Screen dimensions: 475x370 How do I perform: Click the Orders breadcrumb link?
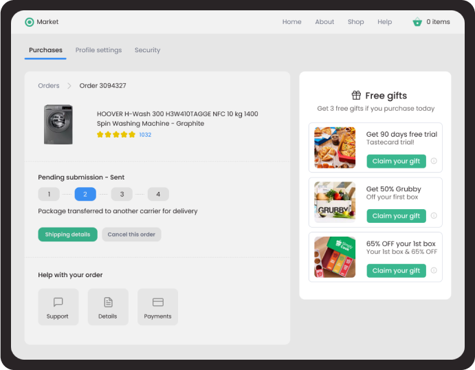(x=49, y=86)
